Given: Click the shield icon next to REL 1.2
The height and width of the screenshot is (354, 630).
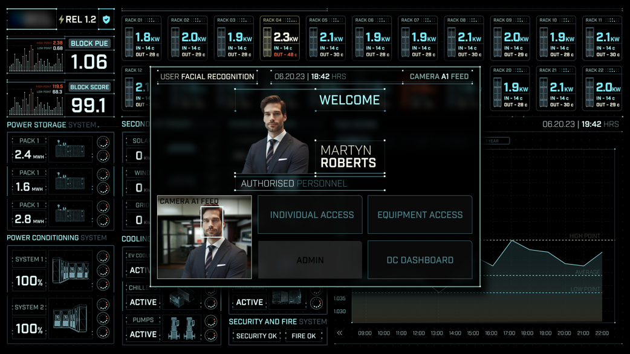Looking at the screenshot, I should 106,19.
